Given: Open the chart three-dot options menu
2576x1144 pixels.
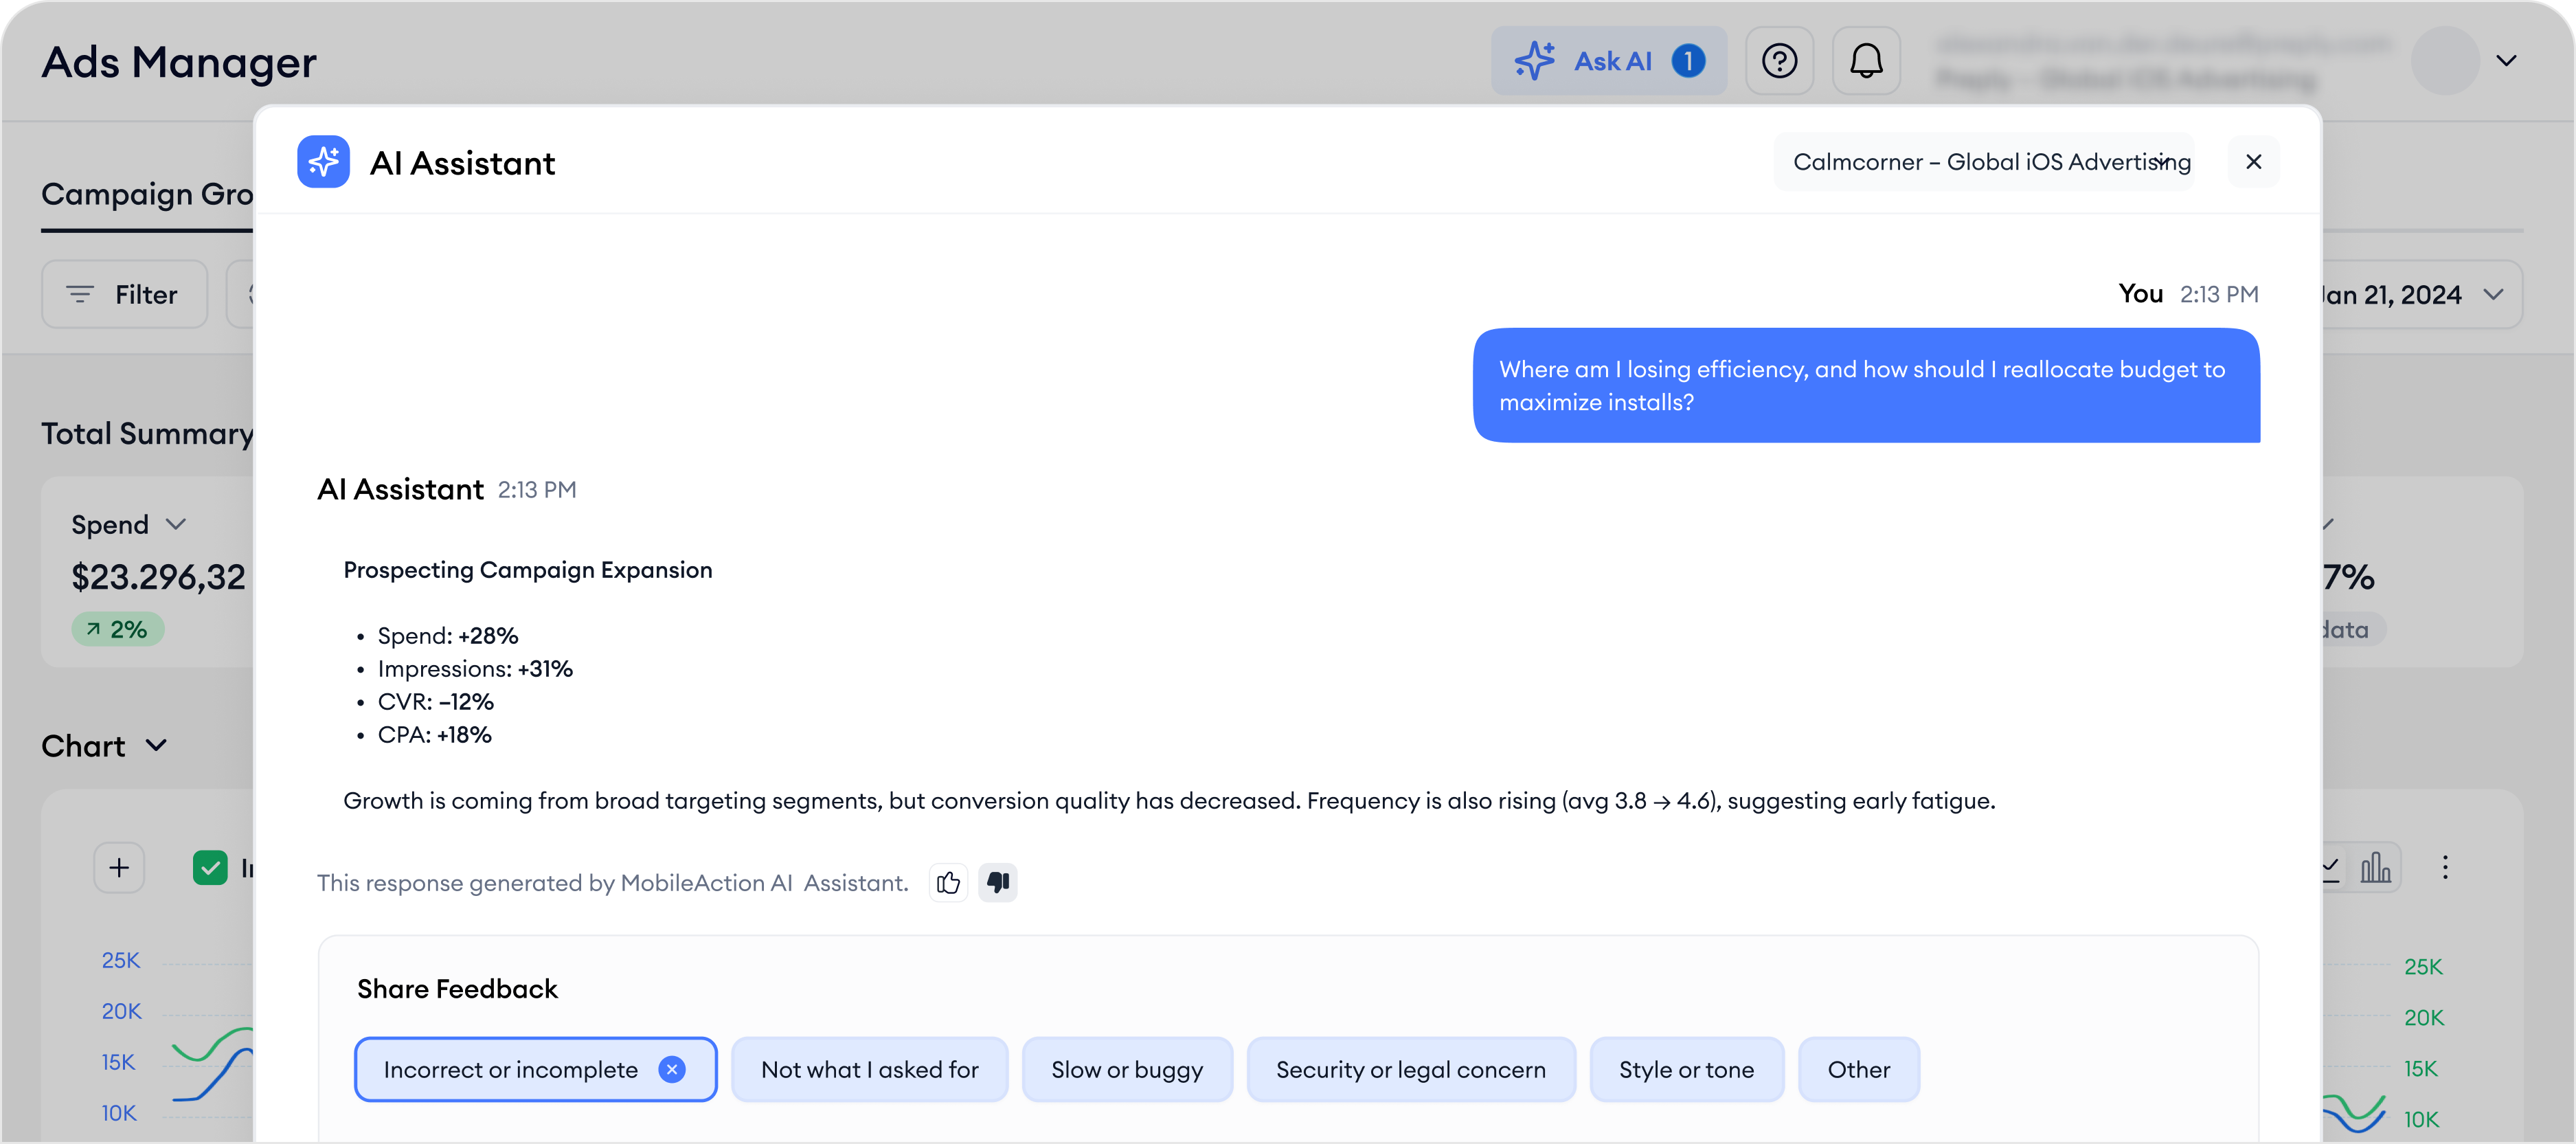Looking at the screenshot, I should pyautogui.click(x=2445, y=867).
